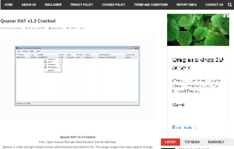234x149 pixels.
Task: Click the comments count icon
Action: (x=81, y=28)
